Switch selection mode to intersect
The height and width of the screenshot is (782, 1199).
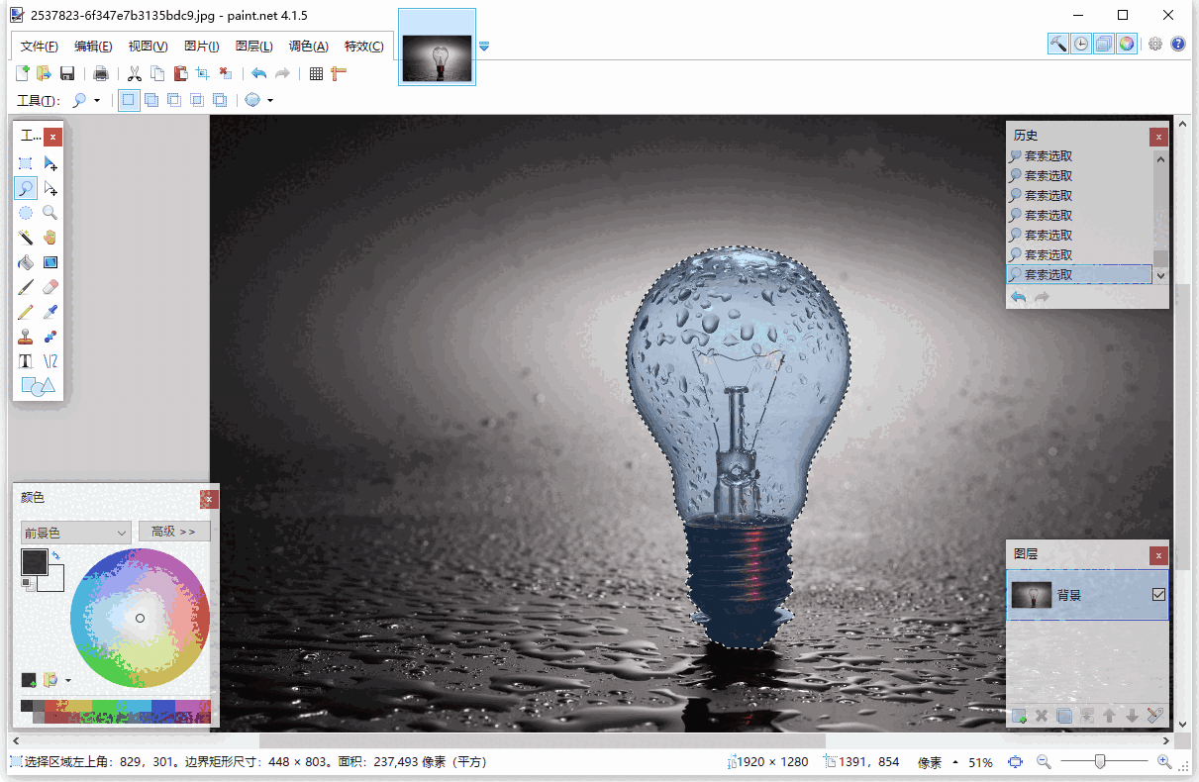point(197,99)
